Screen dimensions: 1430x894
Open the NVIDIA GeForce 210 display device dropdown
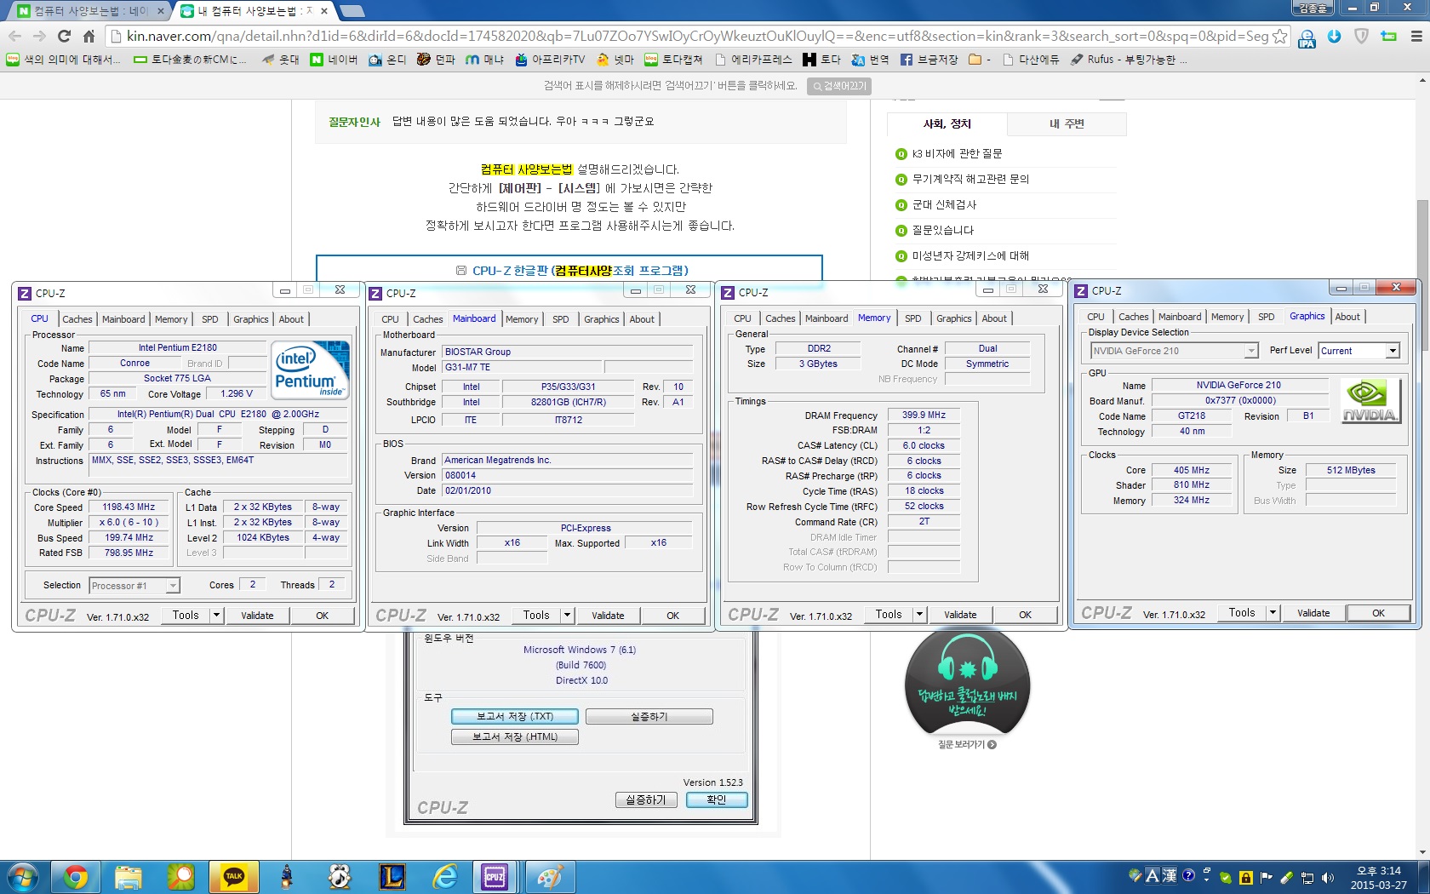point(1250,351)
